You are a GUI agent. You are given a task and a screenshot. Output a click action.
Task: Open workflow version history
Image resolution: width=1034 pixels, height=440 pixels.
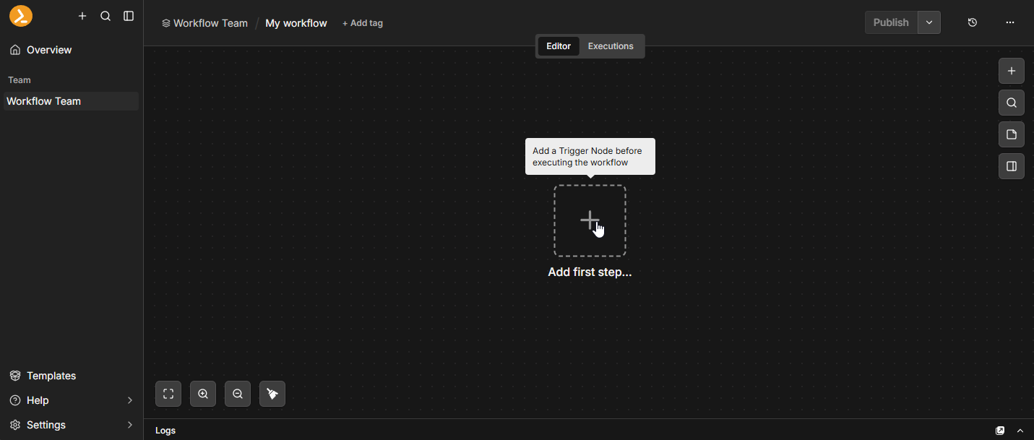[973, 22]
